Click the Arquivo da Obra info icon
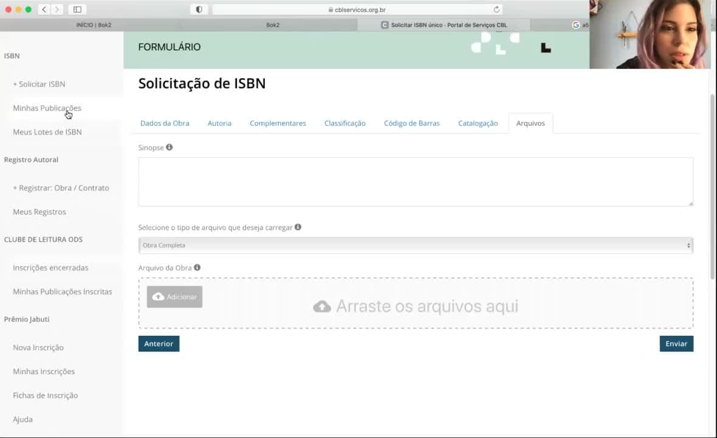Viewport: 717px width, 438px height. tap(197, 267)
